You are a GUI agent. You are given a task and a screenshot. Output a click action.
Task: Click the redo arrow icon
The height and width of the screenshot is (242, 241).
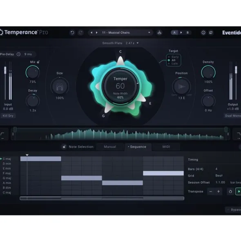80,33
